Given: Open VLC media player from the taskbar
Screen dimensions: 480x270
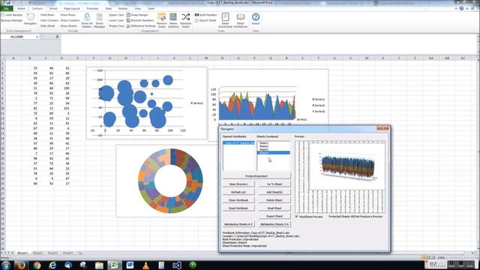Looking at the screenshot, I should [145, 265].
